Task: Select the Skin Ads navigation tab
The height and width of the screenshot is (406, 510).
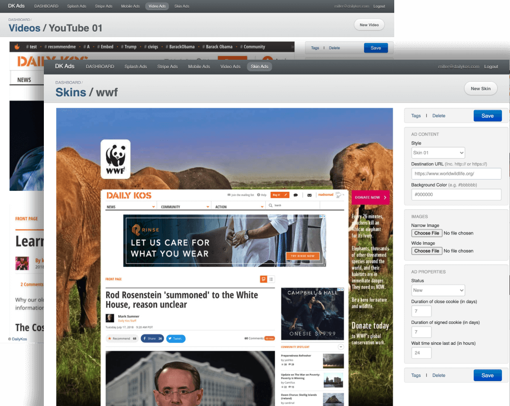Action: coord(260,66)
